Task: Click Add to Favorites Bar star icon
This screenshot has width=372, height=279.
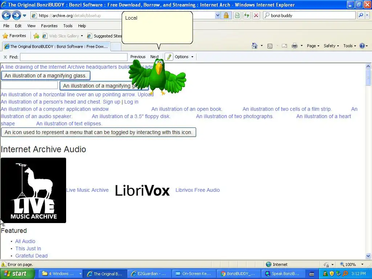Action: coord(36,36)
